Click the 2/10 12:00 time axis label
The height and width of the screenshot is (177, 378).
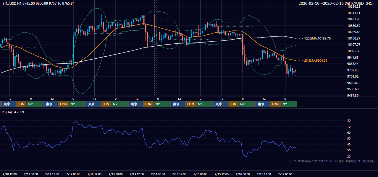pyautogui.click(x=9, y=174)
